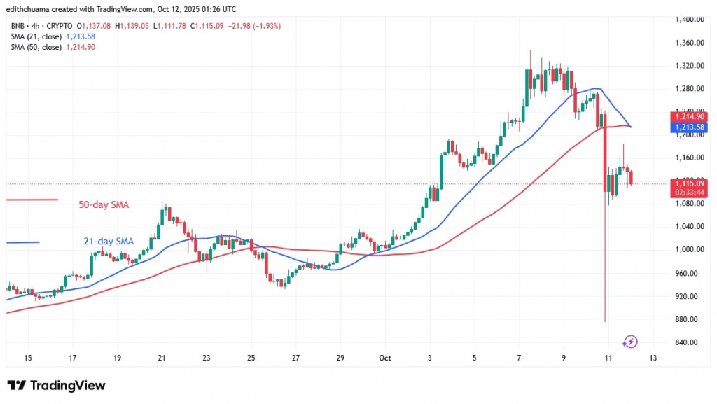Click the '21' date on time axis
Image resolution: width=717 pixels, height=404 pixels.
click(162, 358)
